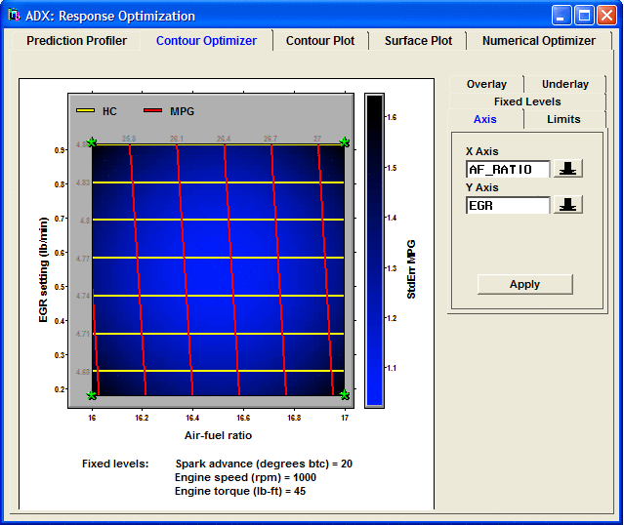Click the 'StdErr MPG' color bar label
Viewport: 624px width, 525px height.
[411, 269]
